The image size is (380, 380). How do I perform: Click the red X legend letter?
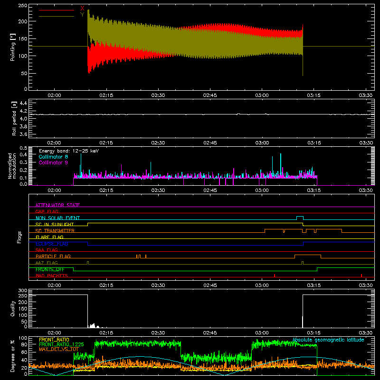(x=82, y=9)
